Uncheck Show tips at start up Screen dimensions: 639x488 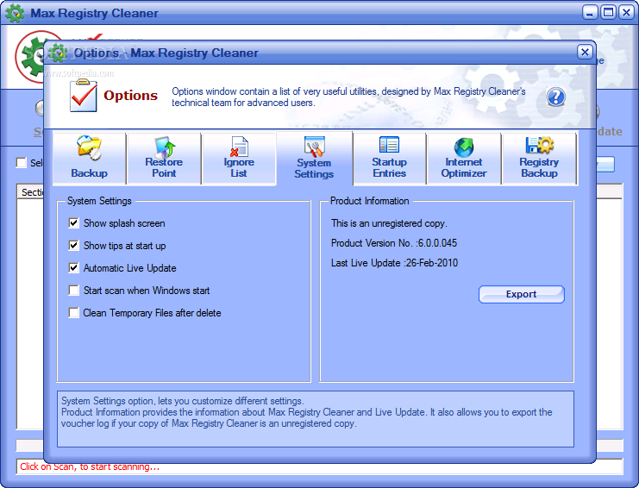[x=74, y=245]
